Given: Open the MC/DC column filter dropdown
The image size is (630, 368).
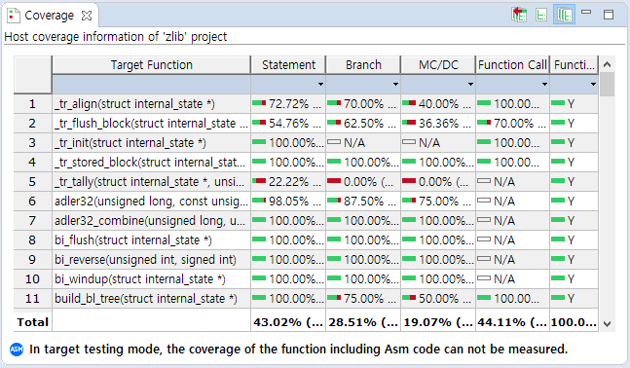Looking at the screenshot, I should pyautogui.click(x=470, y=85).
